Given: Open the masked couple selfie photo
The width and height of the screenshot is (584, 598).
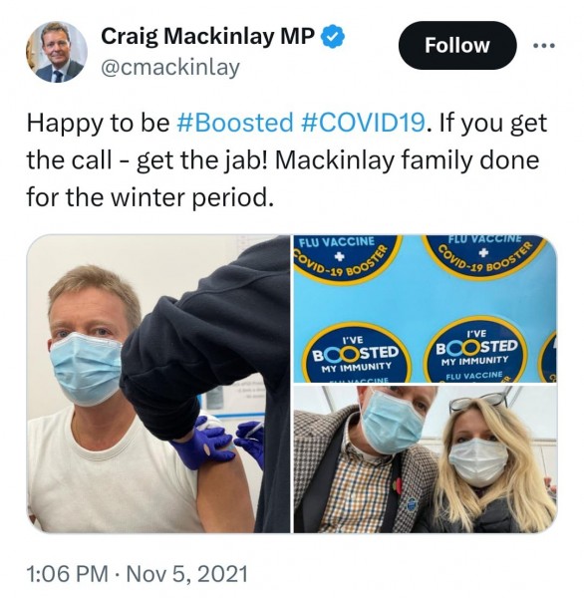Looking at the screenshot, I should pyautogui.click(x=425, y=459).
